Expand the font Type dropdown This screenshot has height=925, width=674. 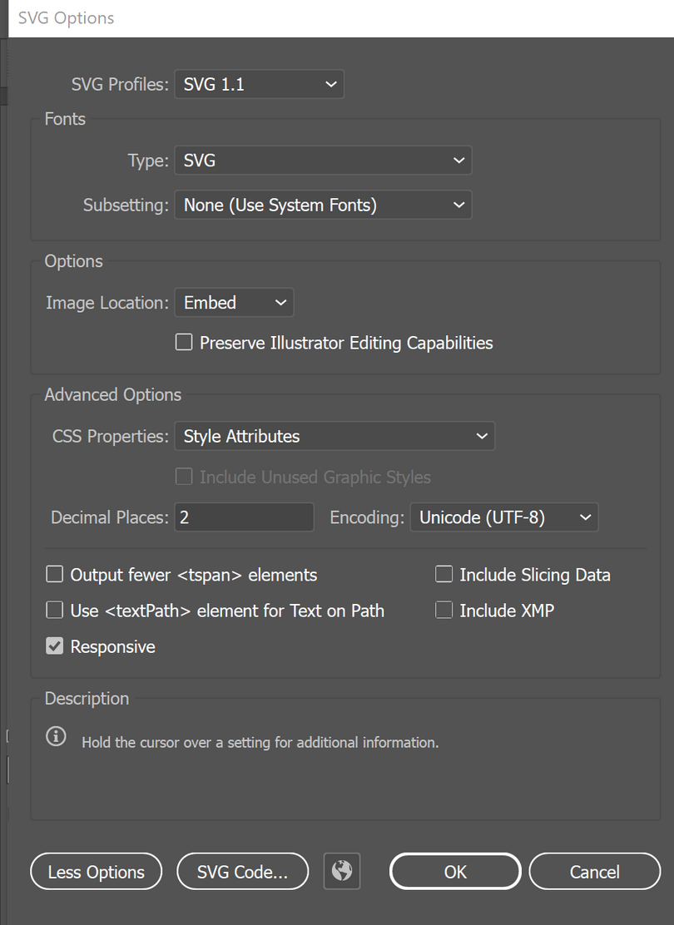click(322, 161)
